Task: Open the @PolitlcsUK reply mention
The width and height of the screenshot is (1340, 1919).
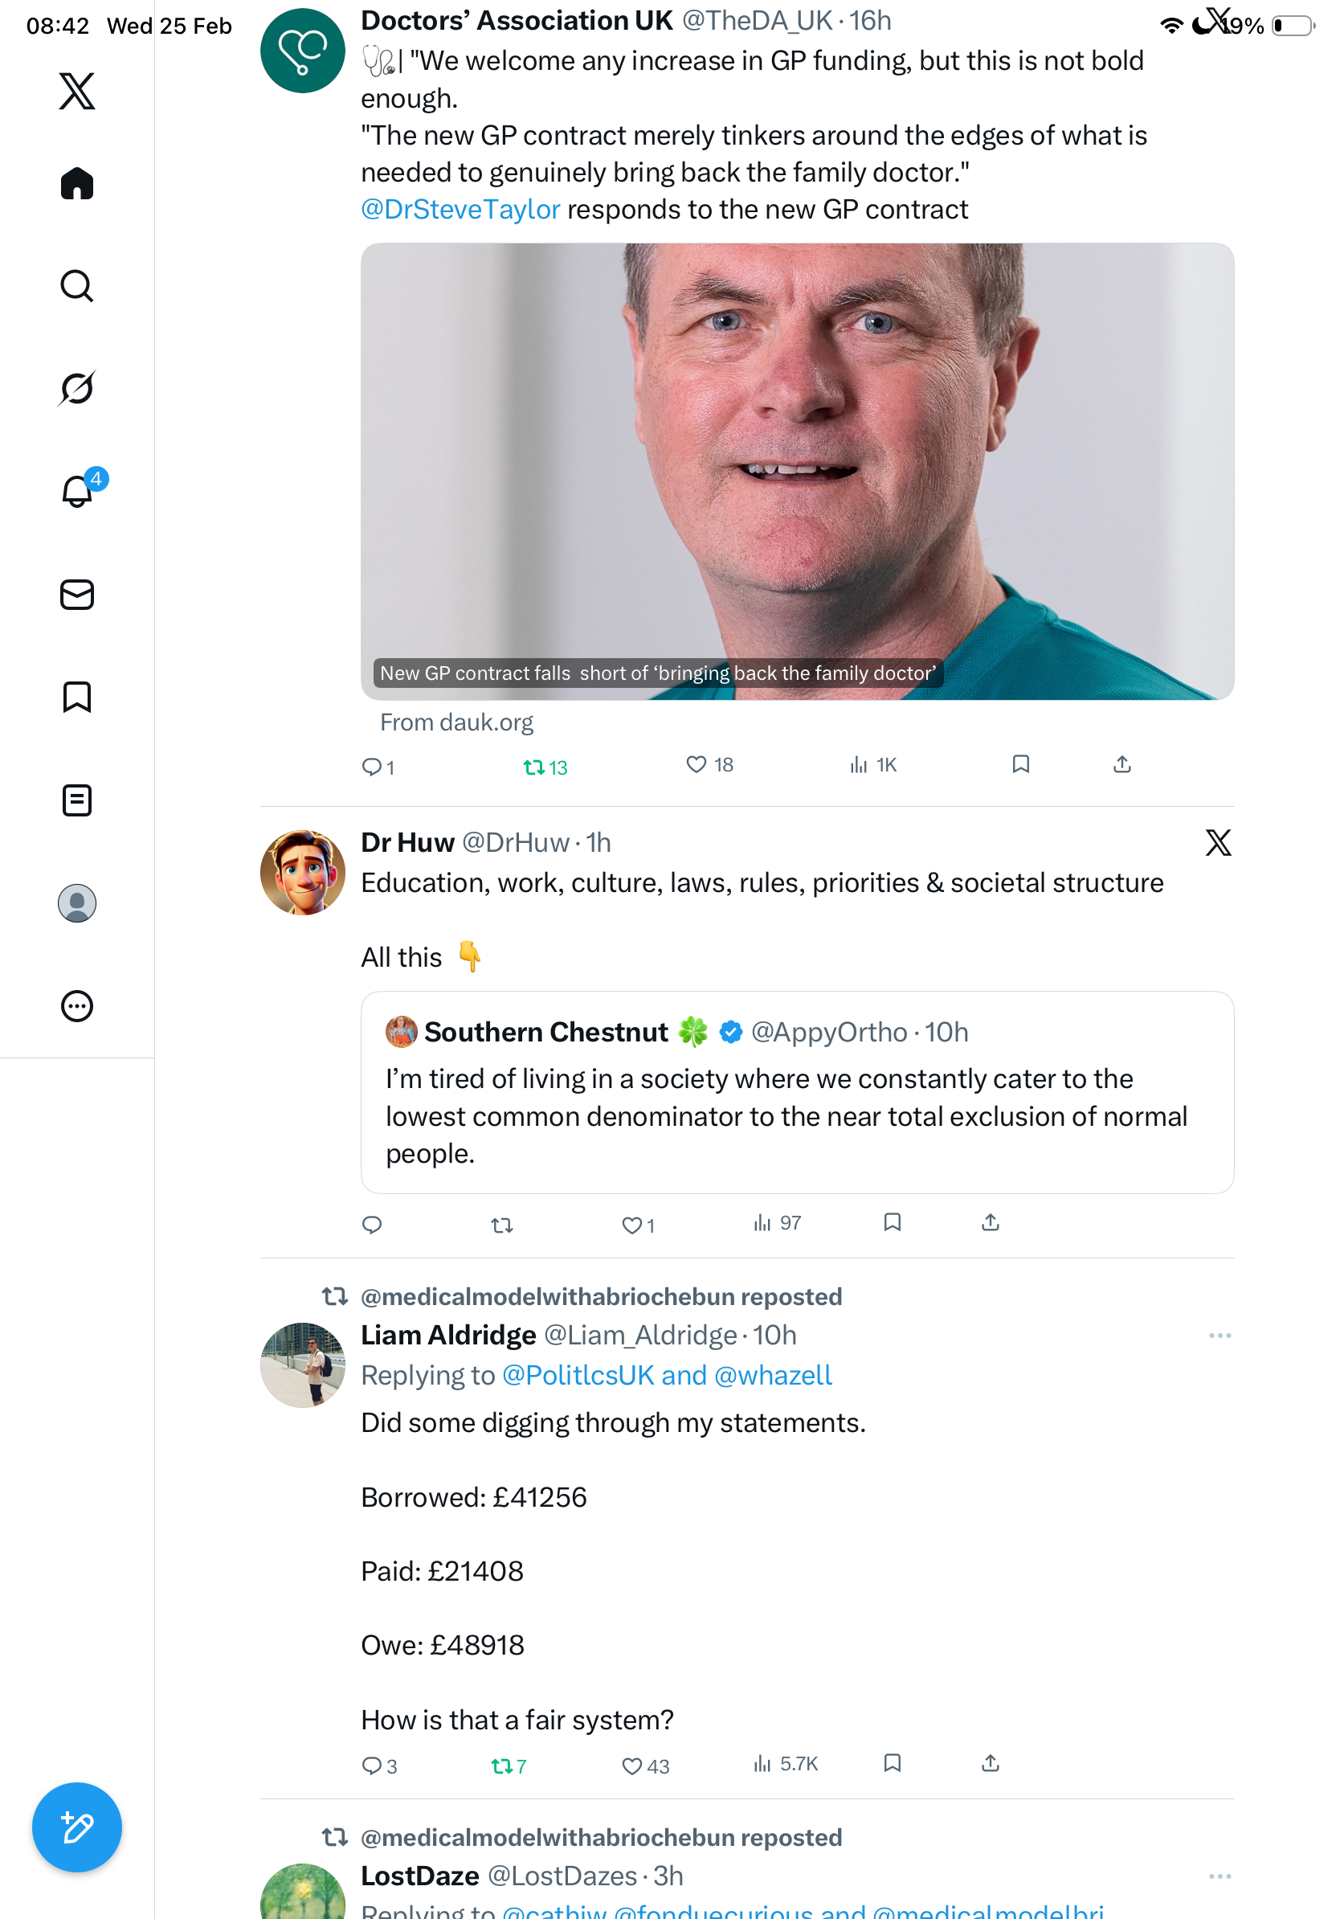Action: coord(578,1376)
